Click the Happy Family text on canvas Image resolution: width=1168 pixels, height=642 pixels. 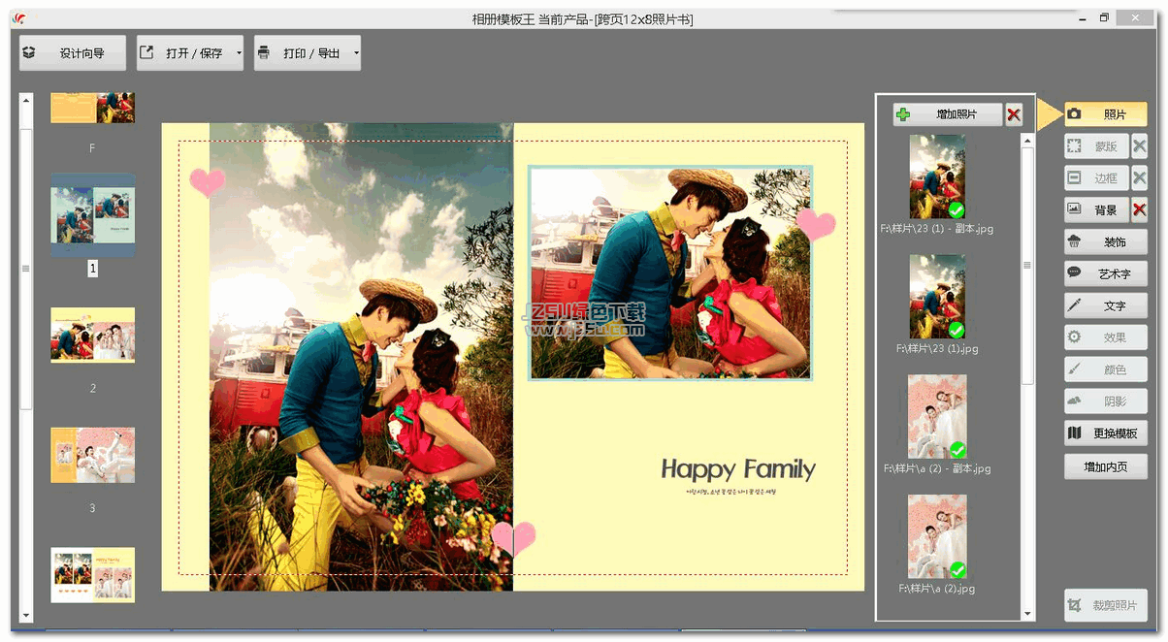737,470
